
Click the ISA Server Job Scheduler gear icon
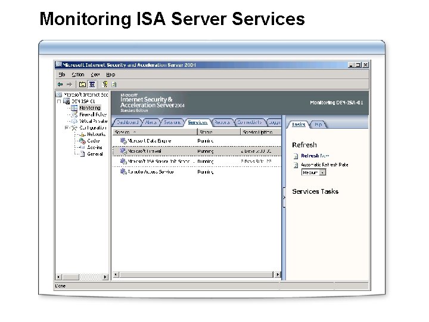click(x=123, y=161)
